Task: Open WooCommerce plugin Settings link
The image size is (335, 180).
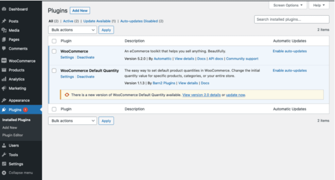Action: pyautogui.click(x=67, y=57)
